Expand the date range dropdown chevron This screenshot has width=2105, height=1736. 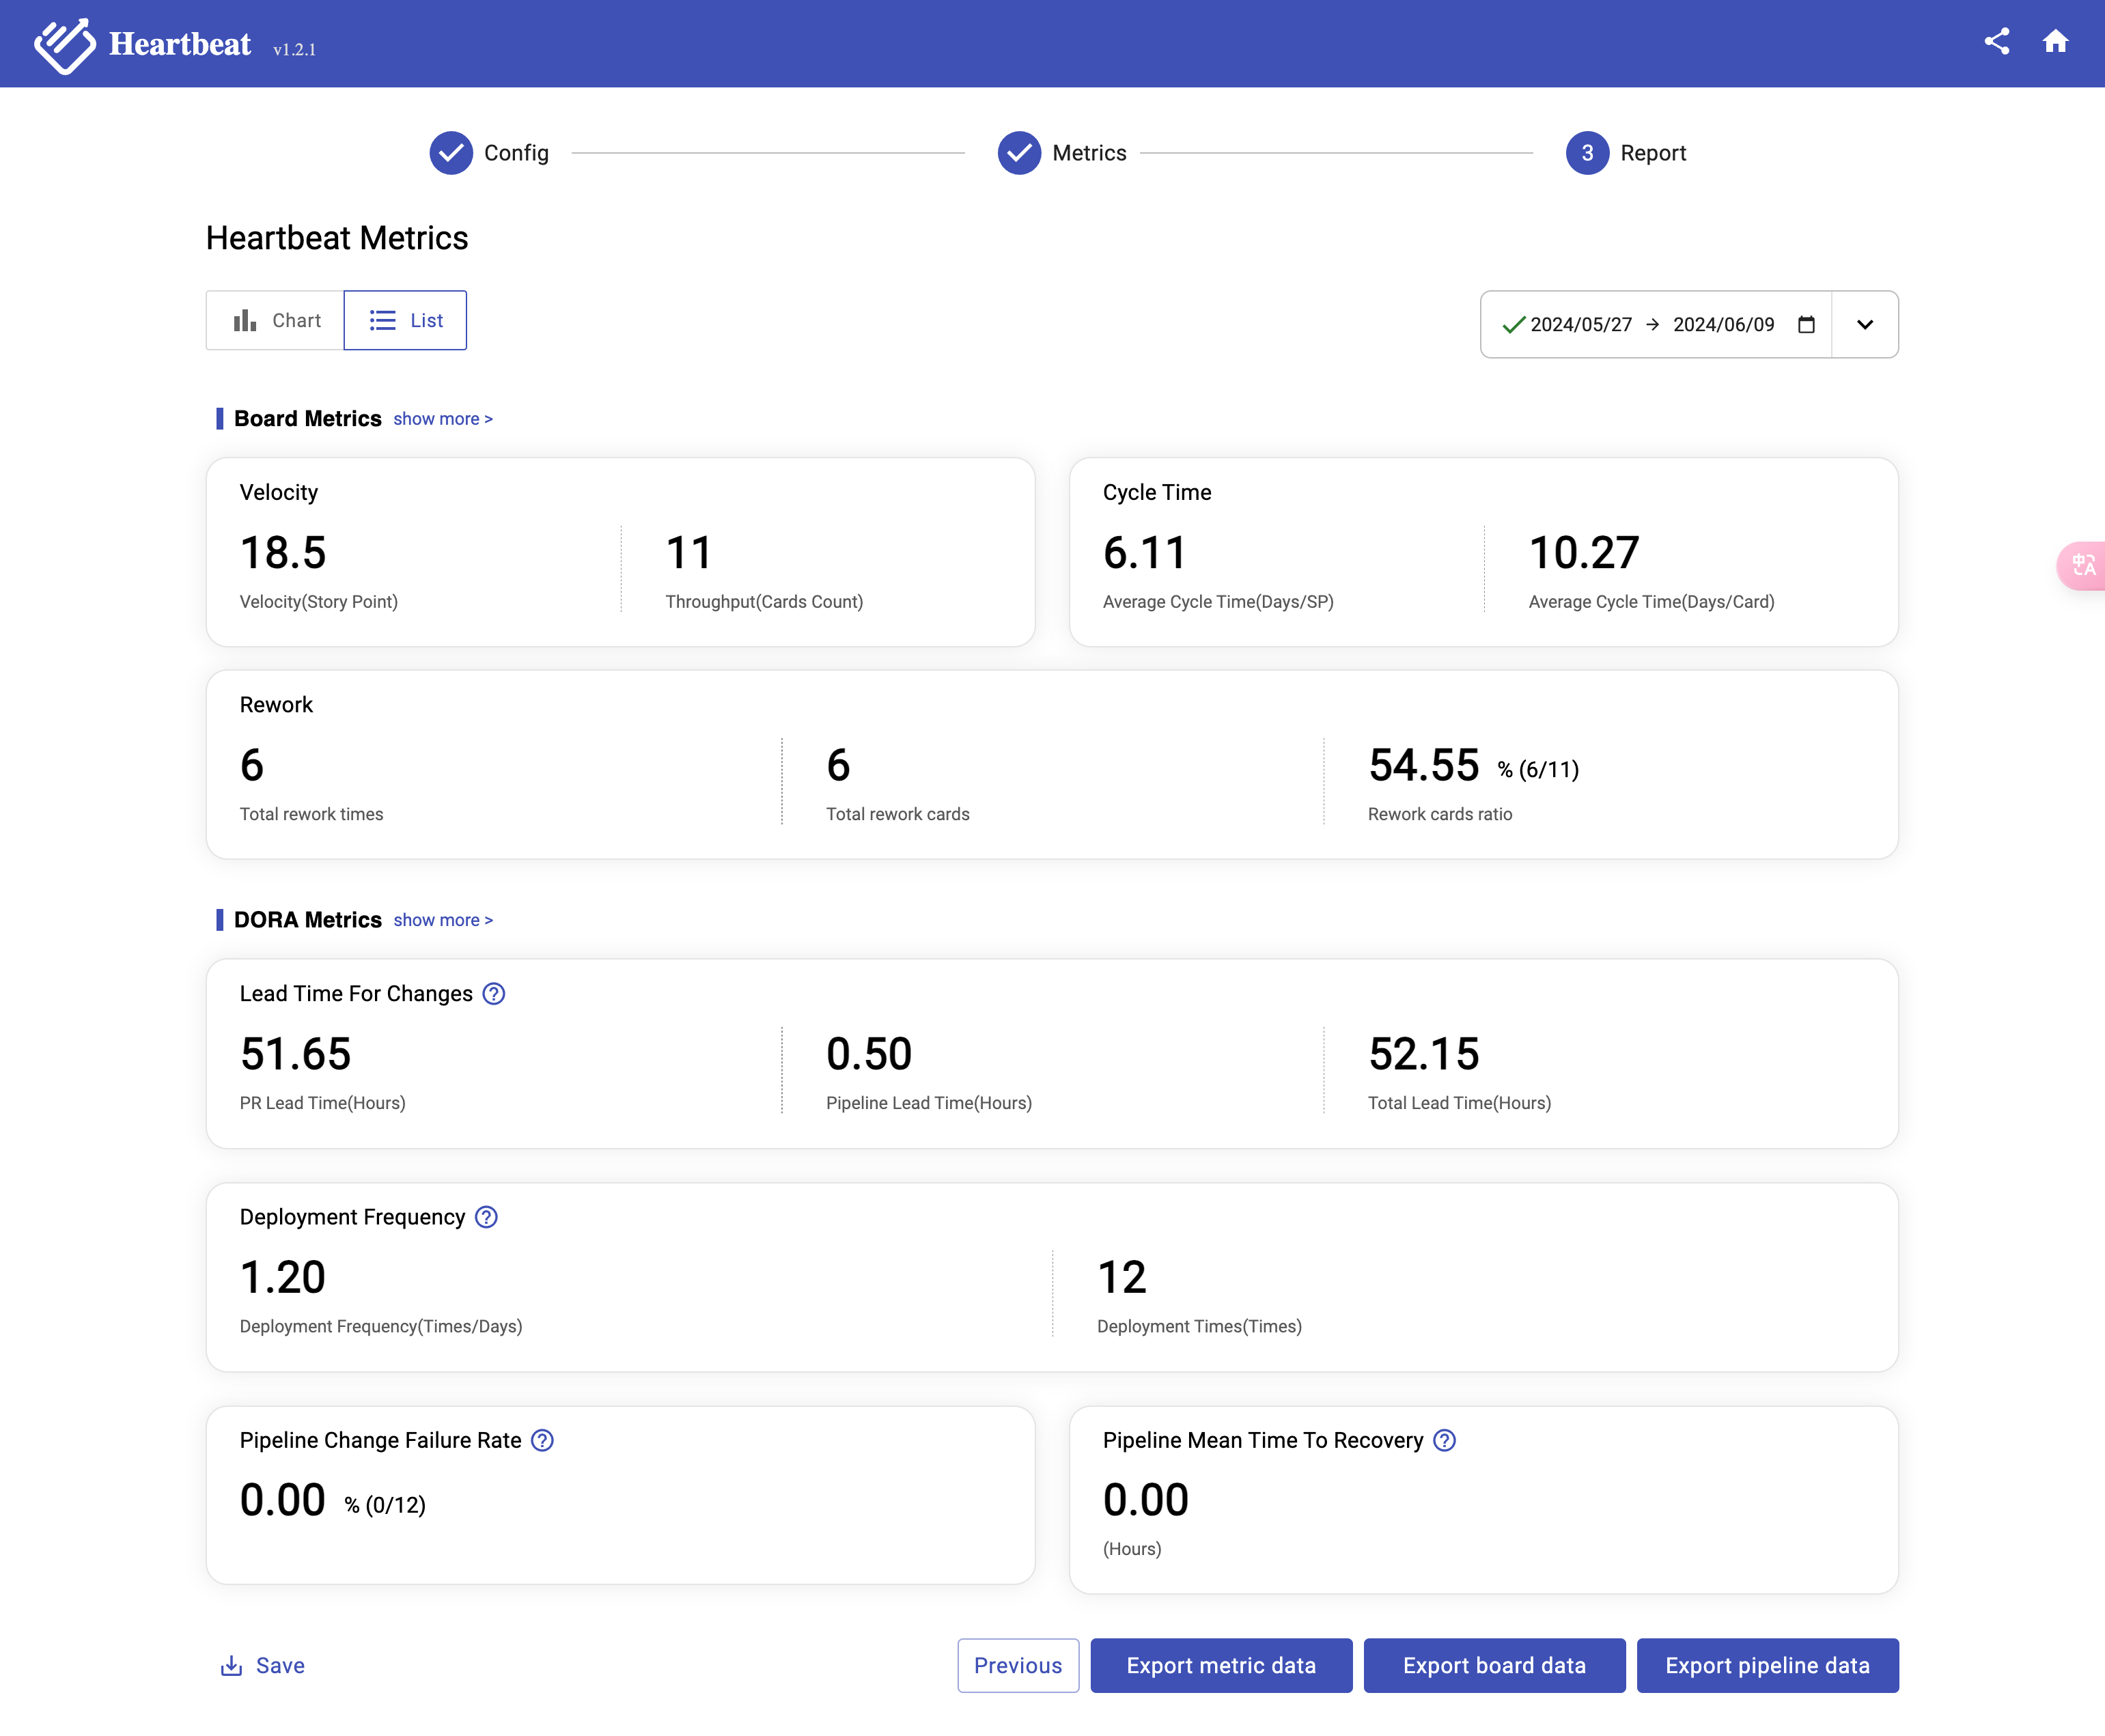click(x=1864, y=324)
